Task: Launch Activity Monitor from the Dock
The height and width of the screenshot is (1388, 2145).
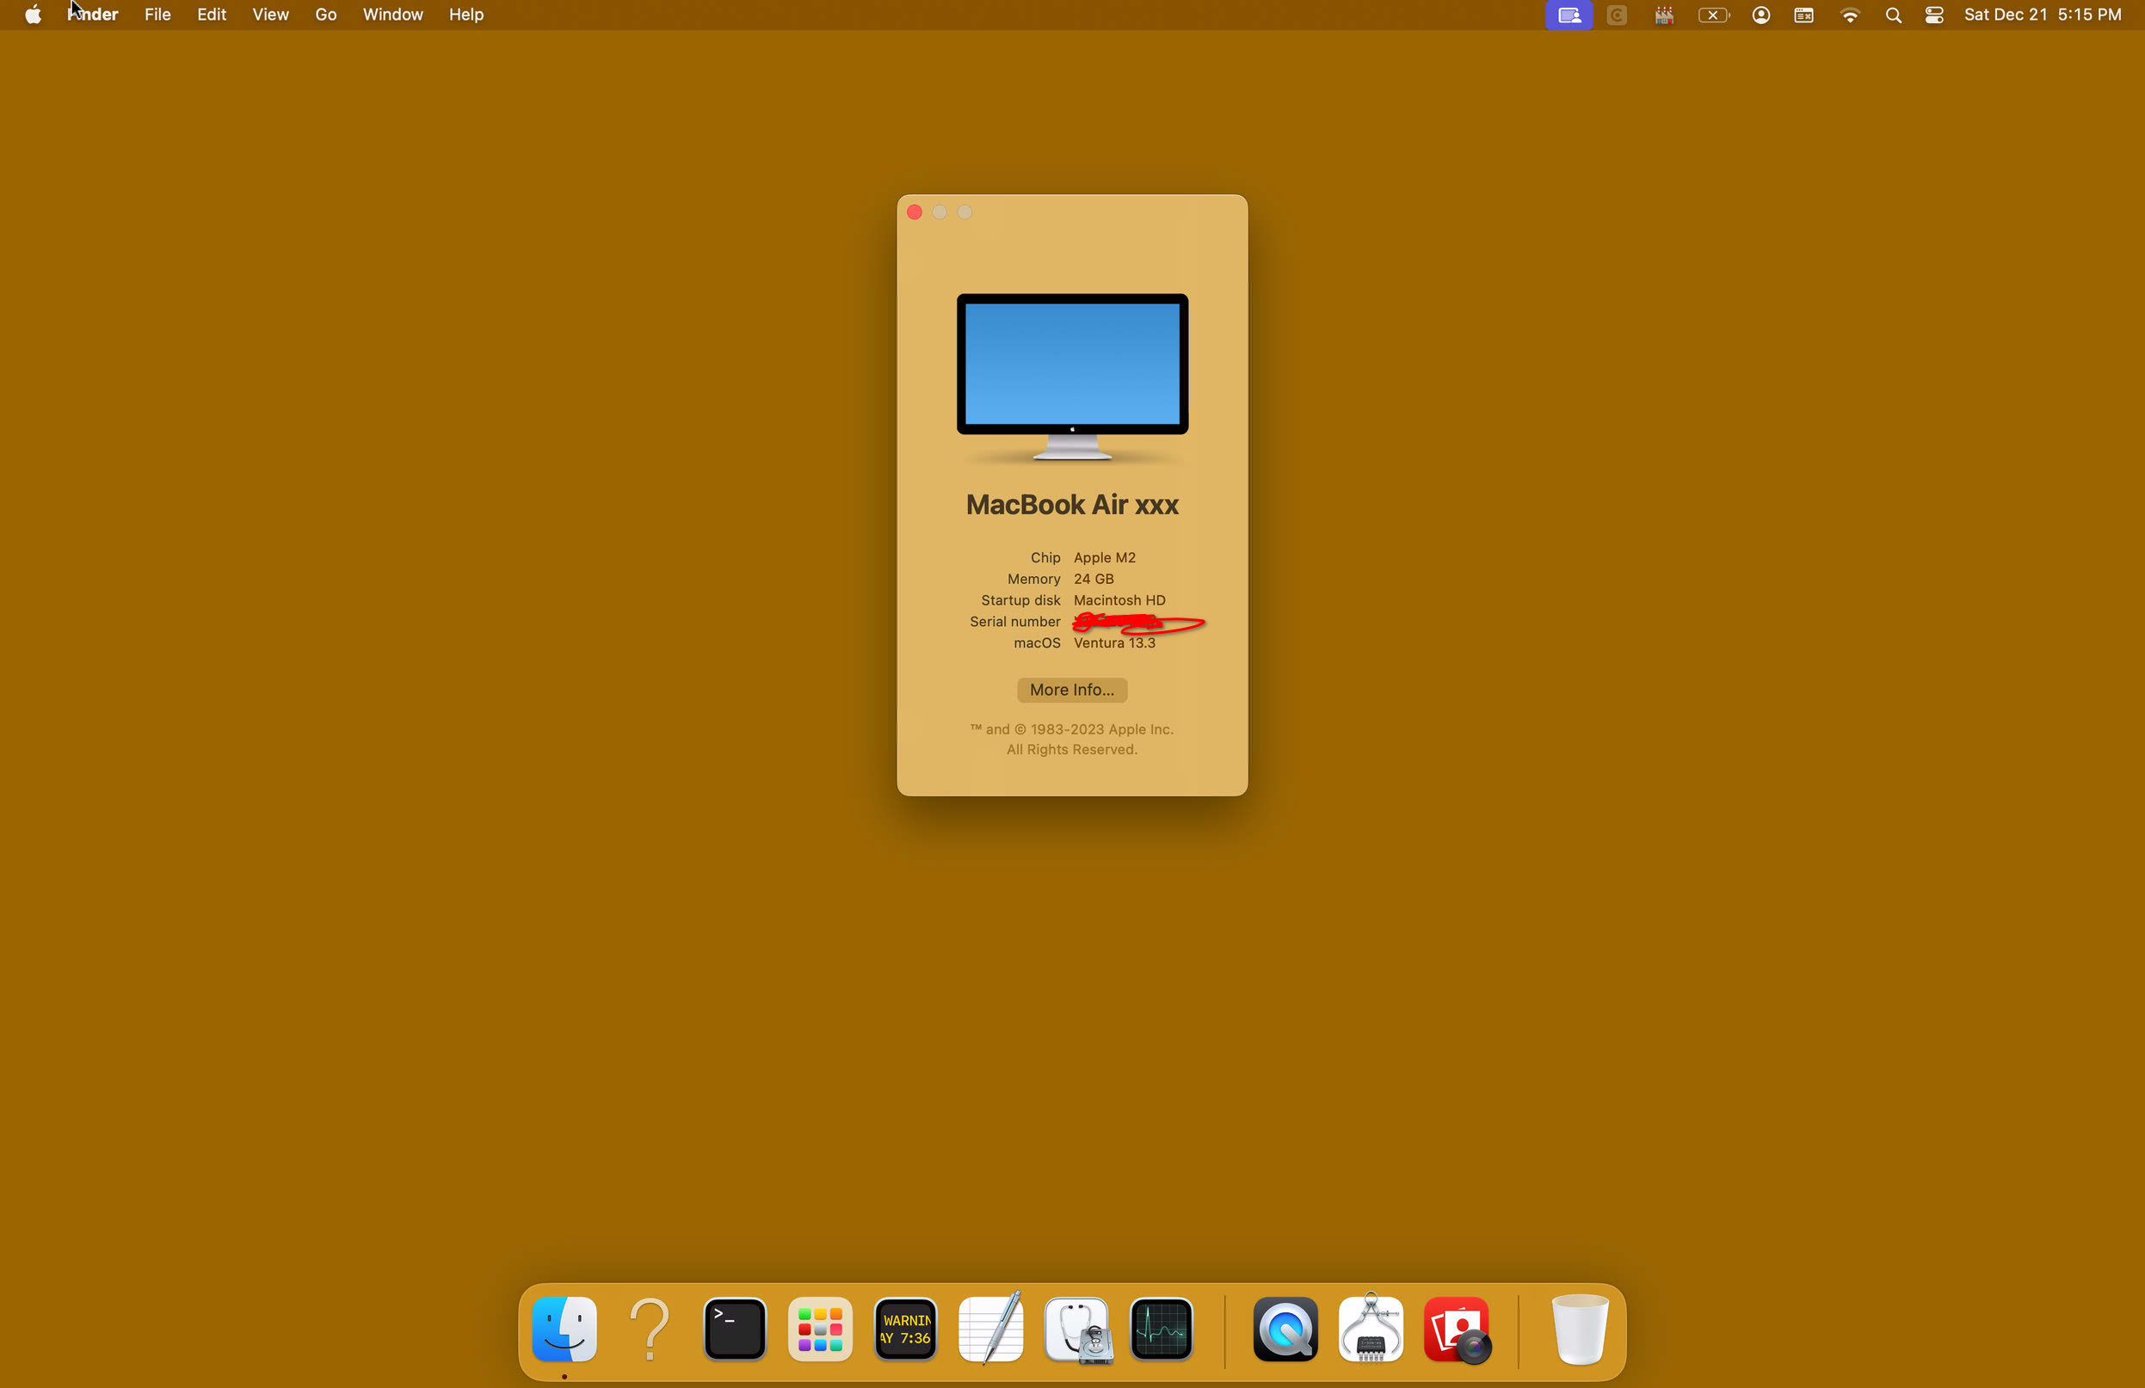Action: tap(1162, 1329)
